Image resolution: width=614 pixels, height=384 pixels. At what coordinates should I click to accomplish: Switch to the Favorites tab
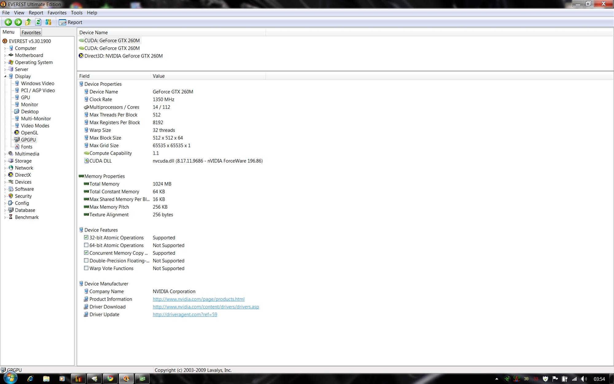[31, 32]
